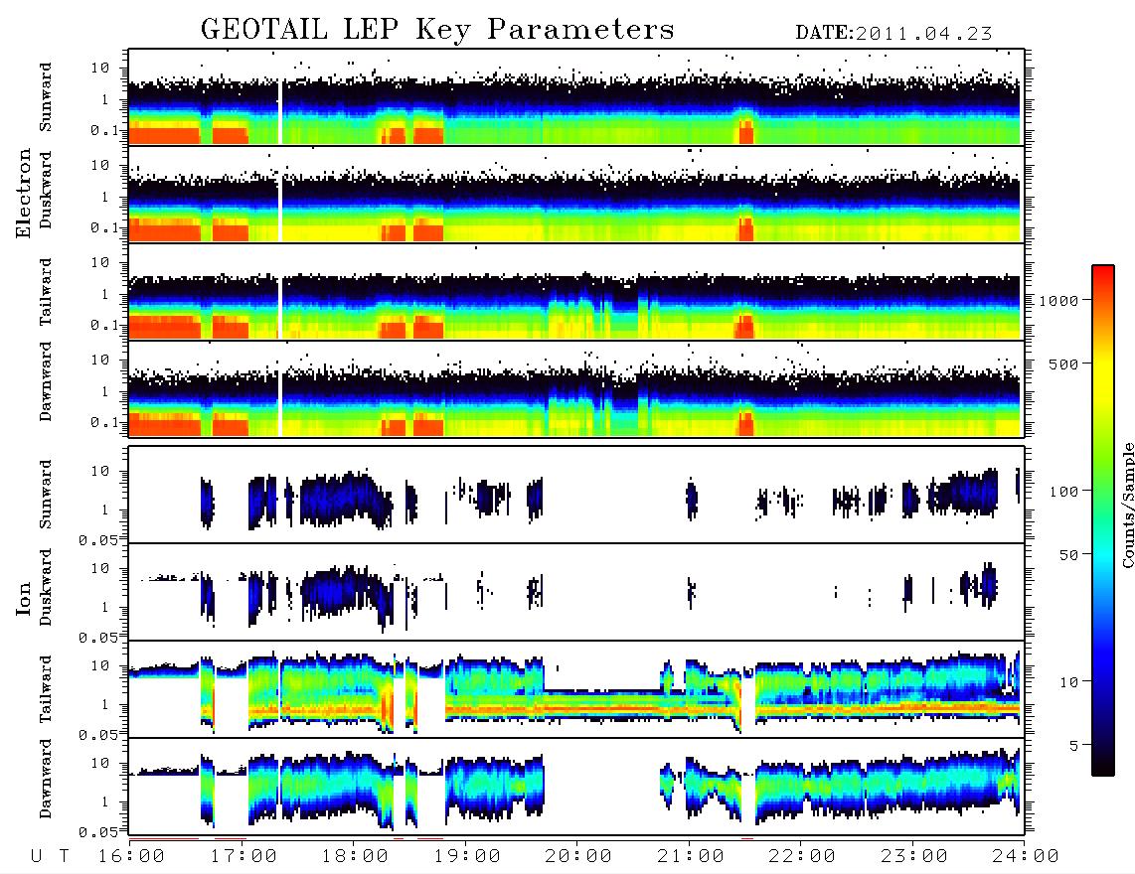This screenshot has height=874, width=1135.
Task: Click the "U T" time axis label
Action: click(x=50, y=857)
